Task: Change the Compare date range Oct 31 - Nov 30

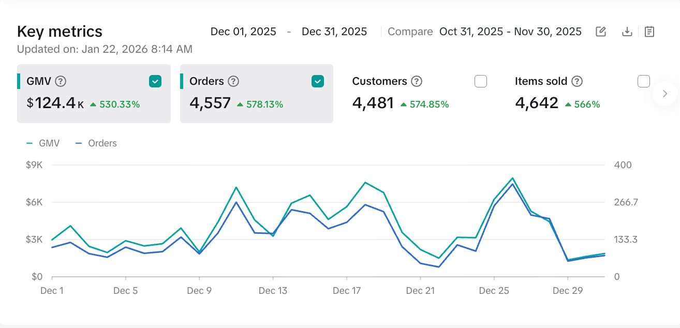Action: point(510,32)
